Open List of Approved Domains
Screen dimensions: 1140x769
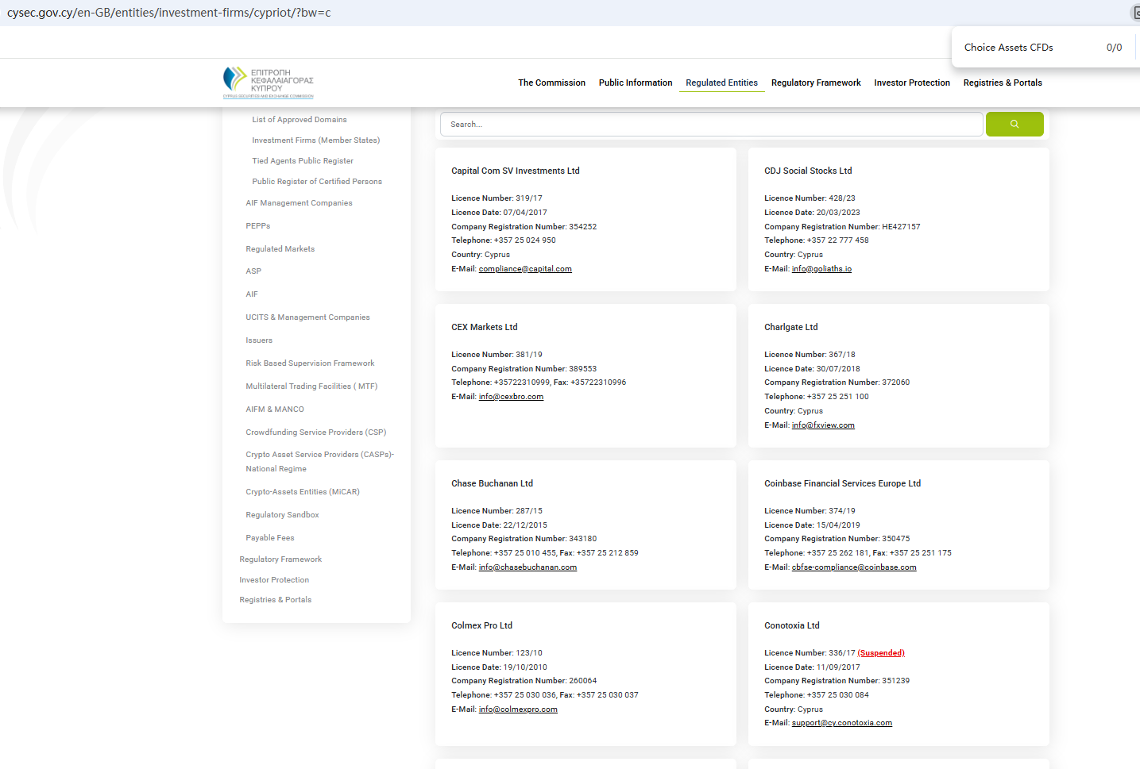299,120
